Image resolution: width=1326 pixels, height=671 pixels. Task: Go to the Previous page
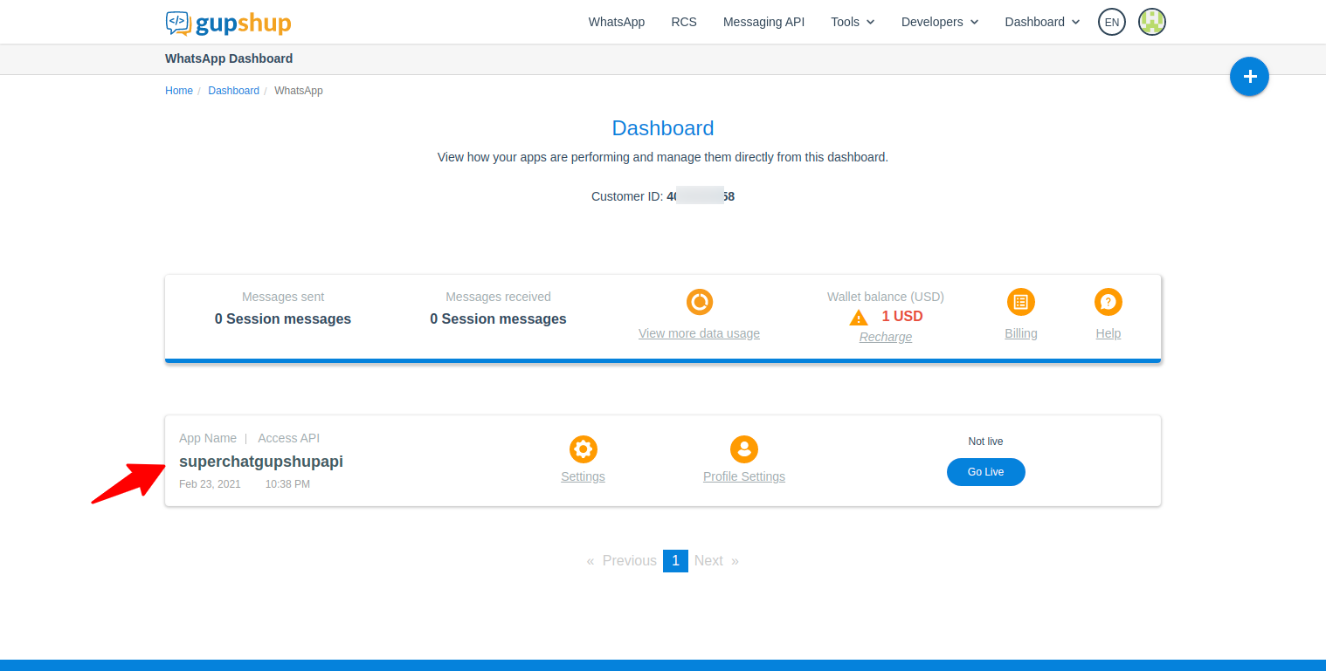point(629,560)
